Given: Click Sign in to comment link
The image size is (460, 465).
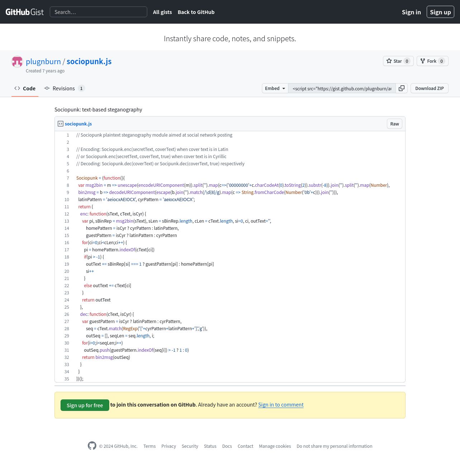Looking at the screenshot, I should [281, 404].
